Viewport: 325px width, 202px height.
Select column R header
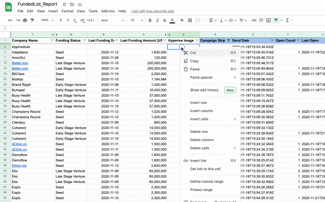pos(215,35)
